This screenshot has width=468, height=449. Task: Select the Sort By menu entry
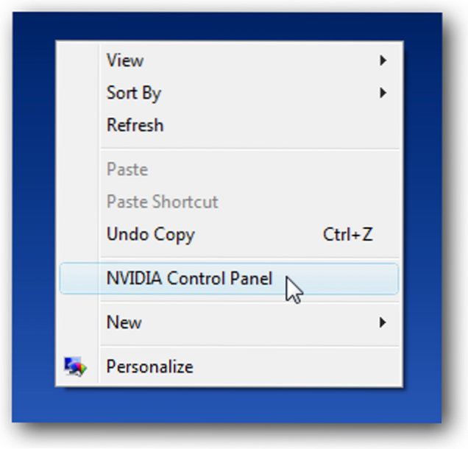click(134, 93)
